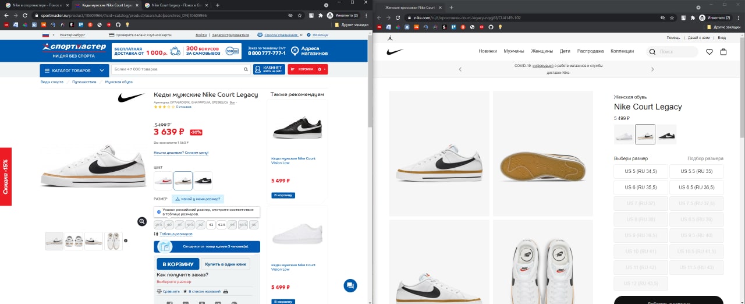Image resolution: width=745 pixels, height=304 pixels.
Task: Show the previous Nike banner message
Action: pos(460,69)
